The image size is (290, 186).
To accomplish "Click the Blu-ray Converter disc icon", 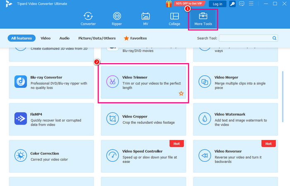I will [x=21, y=81].
